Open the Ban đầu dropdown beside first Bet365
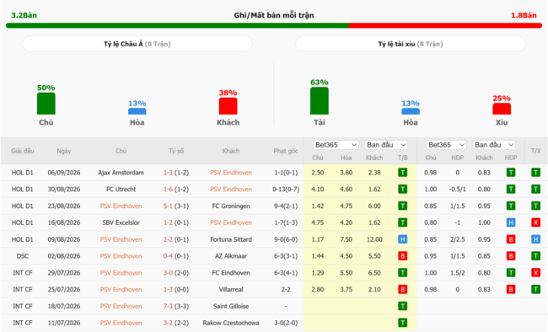Image resolution: width=548 pixels, height=332 pixels. click(x=386, y=145)
